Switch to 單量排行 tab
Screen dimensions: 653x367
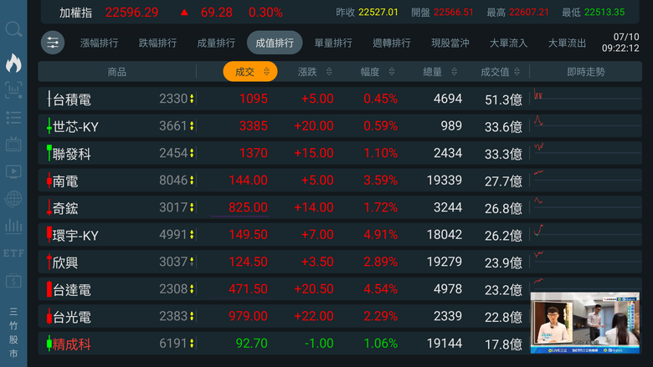pos(332,43)
